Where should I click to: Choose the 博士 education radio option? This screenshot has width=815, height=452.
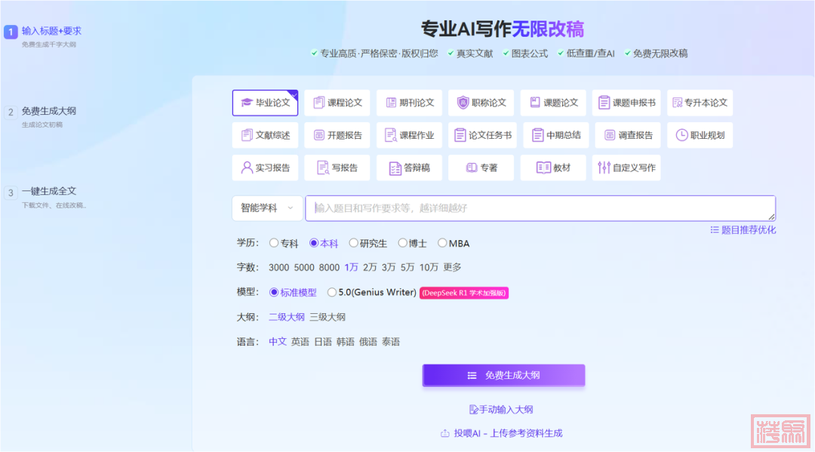pos(403,243)
